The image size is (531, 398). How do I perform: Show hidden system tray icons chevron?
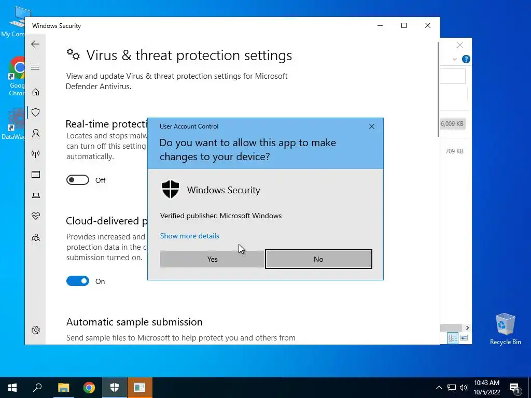pyautogui.click(x=439, y=388)
